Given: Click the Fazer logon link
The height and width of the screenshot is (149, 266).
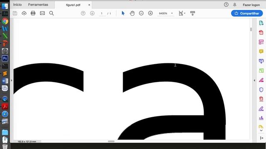Looking at the screenshot, I should click(251, 5).
